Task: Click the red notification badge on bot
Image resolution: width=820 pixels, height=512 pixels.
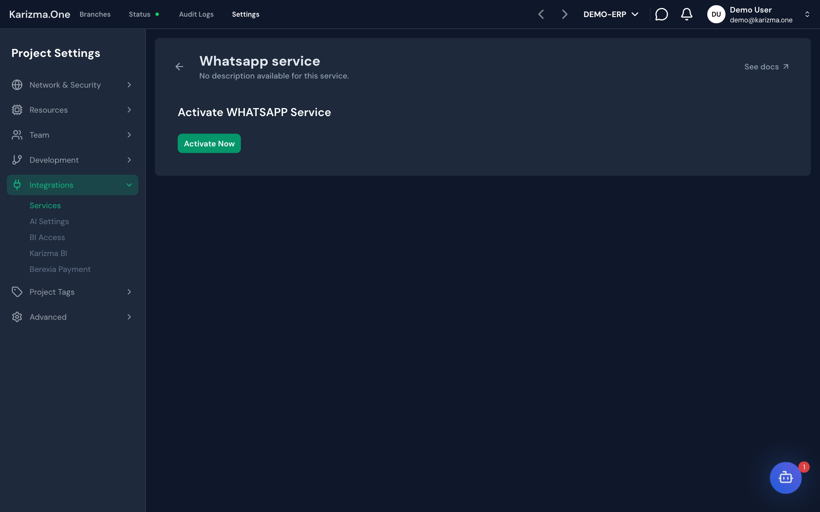Action: click(x=804, y=467)
